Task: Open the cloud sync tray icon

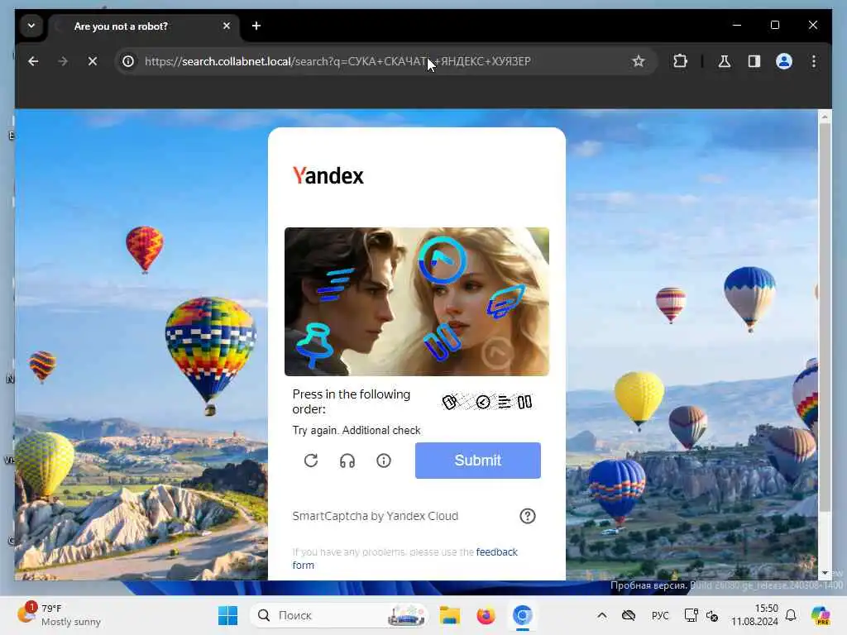Action: click(629, 615)
